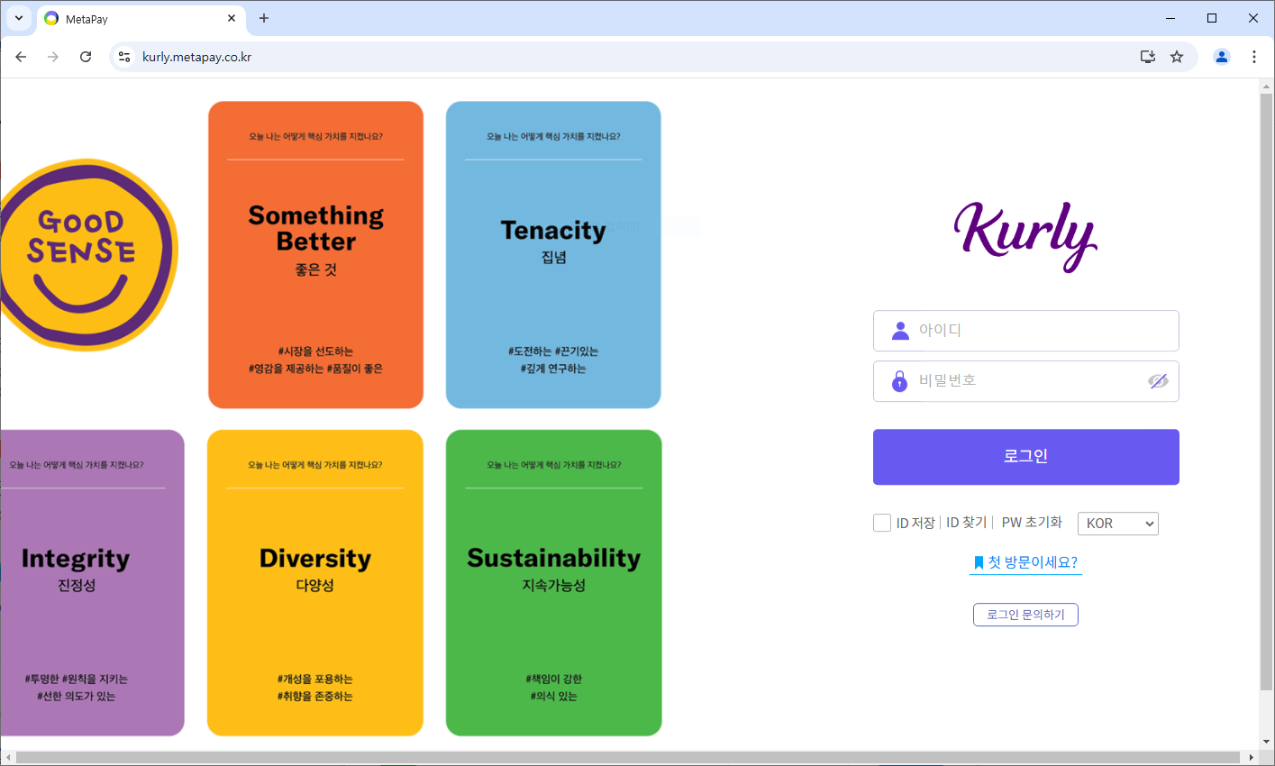The image size is (1275, 766).
Task: Click the scroll right arrow
Action: click(x=1252, y=758)
